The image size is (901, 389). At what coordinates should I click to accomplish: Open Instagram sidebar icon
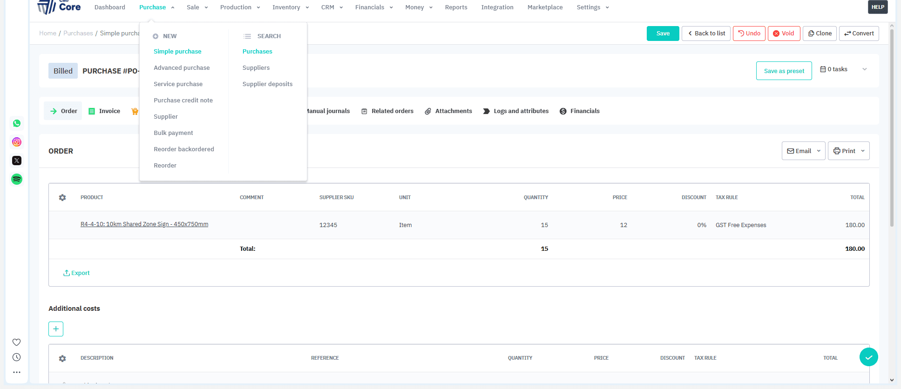[x=17, y=142]
